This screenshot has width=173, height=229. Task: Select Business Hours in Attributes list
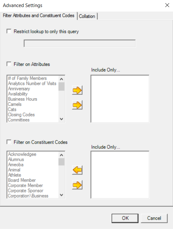[x=22, y=99]
